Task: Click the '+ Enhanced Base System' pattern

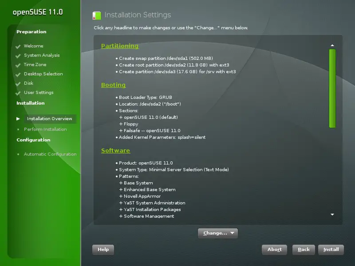Action: (x=147, y=190)
